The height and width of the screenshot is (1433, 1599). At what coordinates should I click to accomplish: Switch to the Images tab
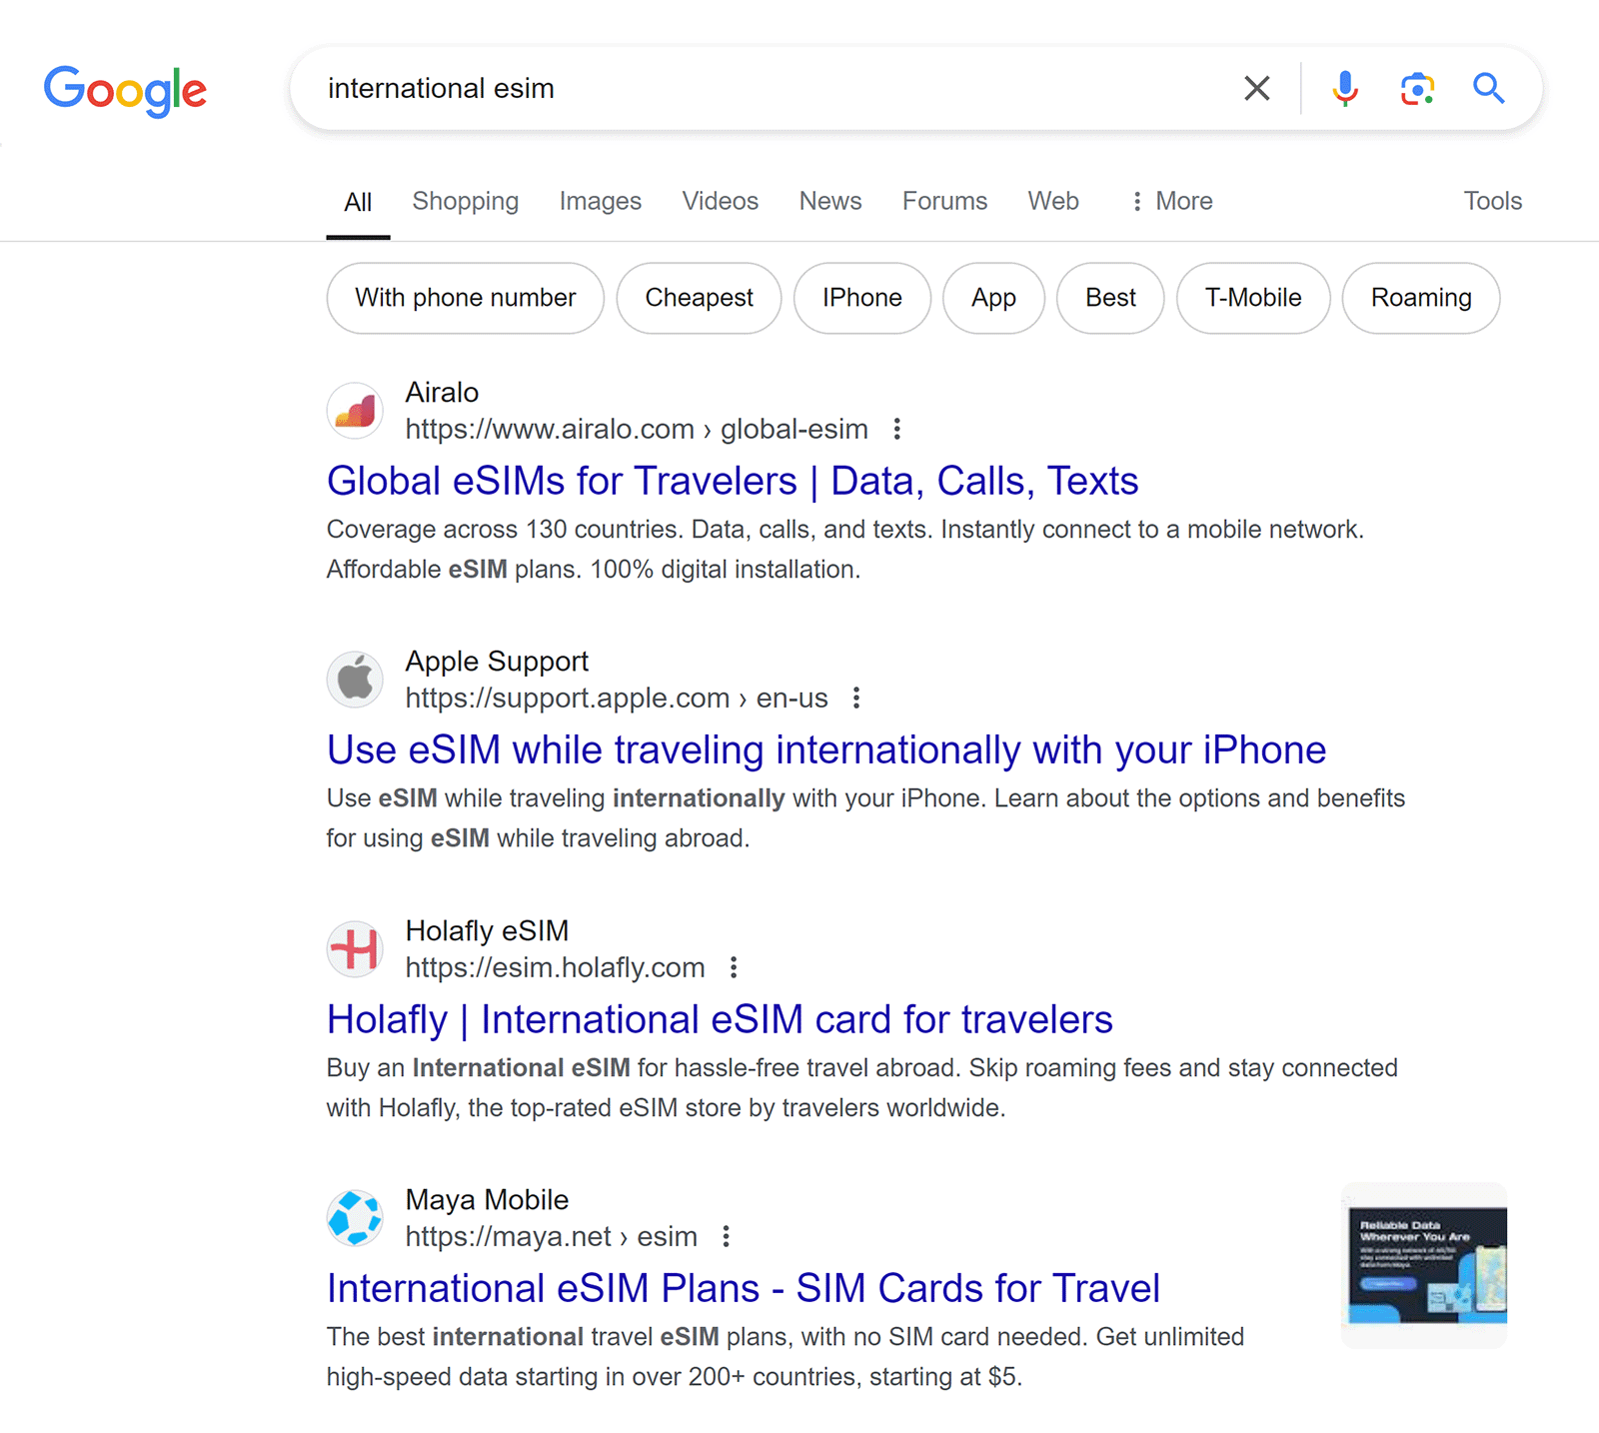tap(601, 201)
